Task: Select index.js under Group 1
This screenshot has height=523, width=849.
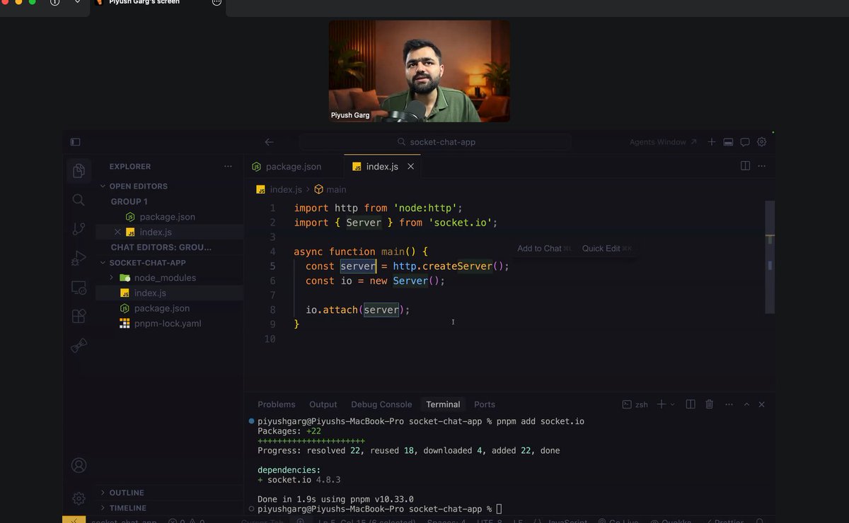Action: pos(156,232)
